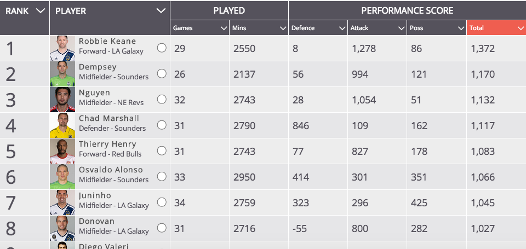This screenshot has height=249, width=526.
Task: Click the PLAYED group header
Action: pyautogui.click(x=229, y=11)
